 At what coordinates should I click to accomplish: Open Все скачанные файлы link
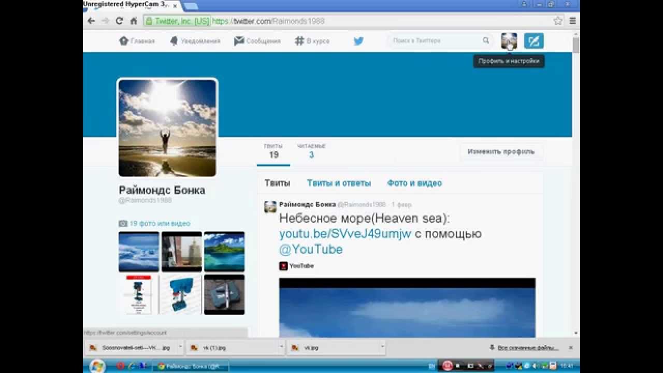click(x=528, y=348)
